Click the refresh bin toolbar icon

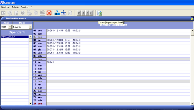click(10, 13)
